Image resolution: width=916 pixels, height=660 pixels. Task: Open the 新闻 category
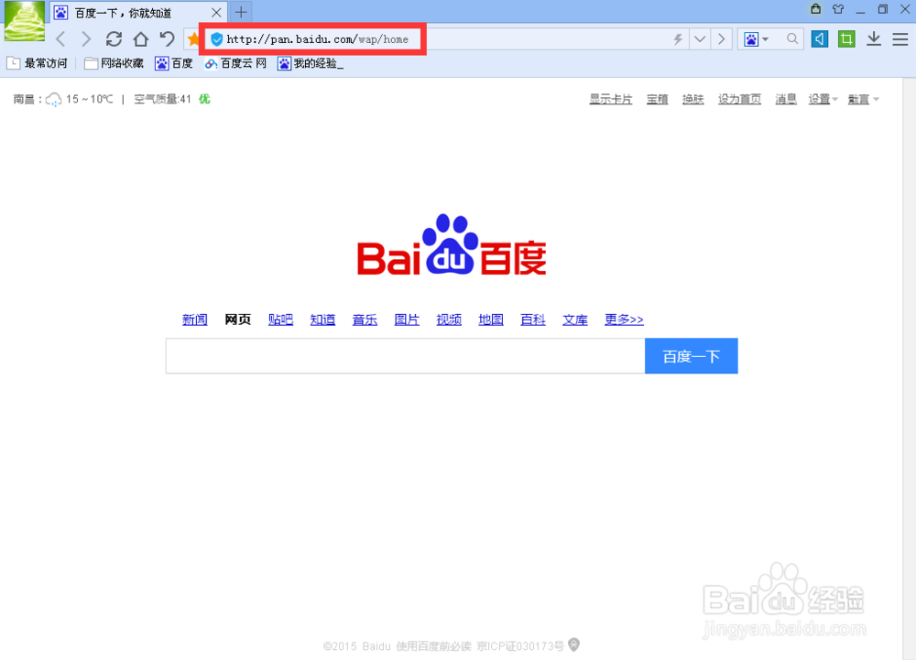point(194,319)
